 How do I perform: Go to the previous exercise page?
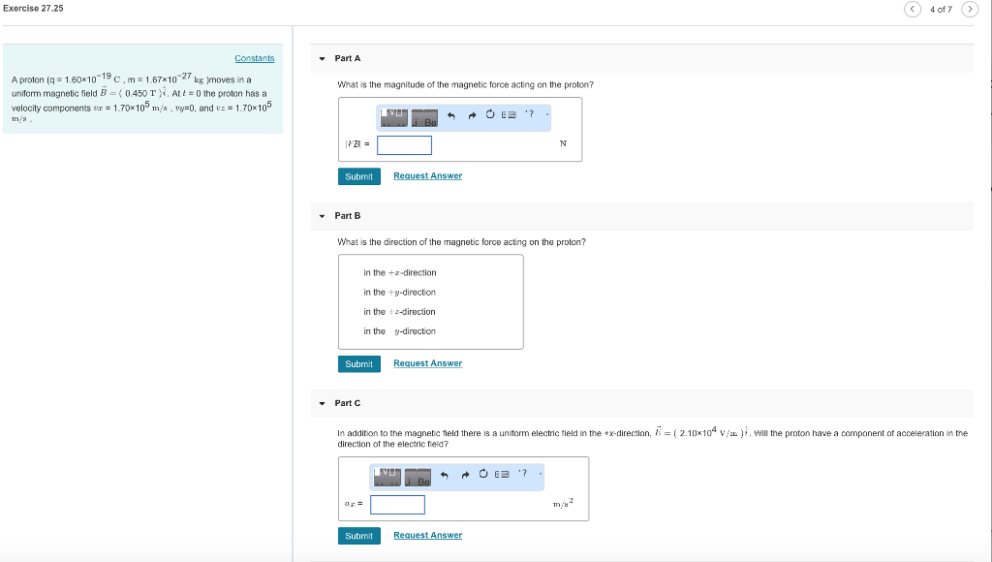click(x=912, y=8)
